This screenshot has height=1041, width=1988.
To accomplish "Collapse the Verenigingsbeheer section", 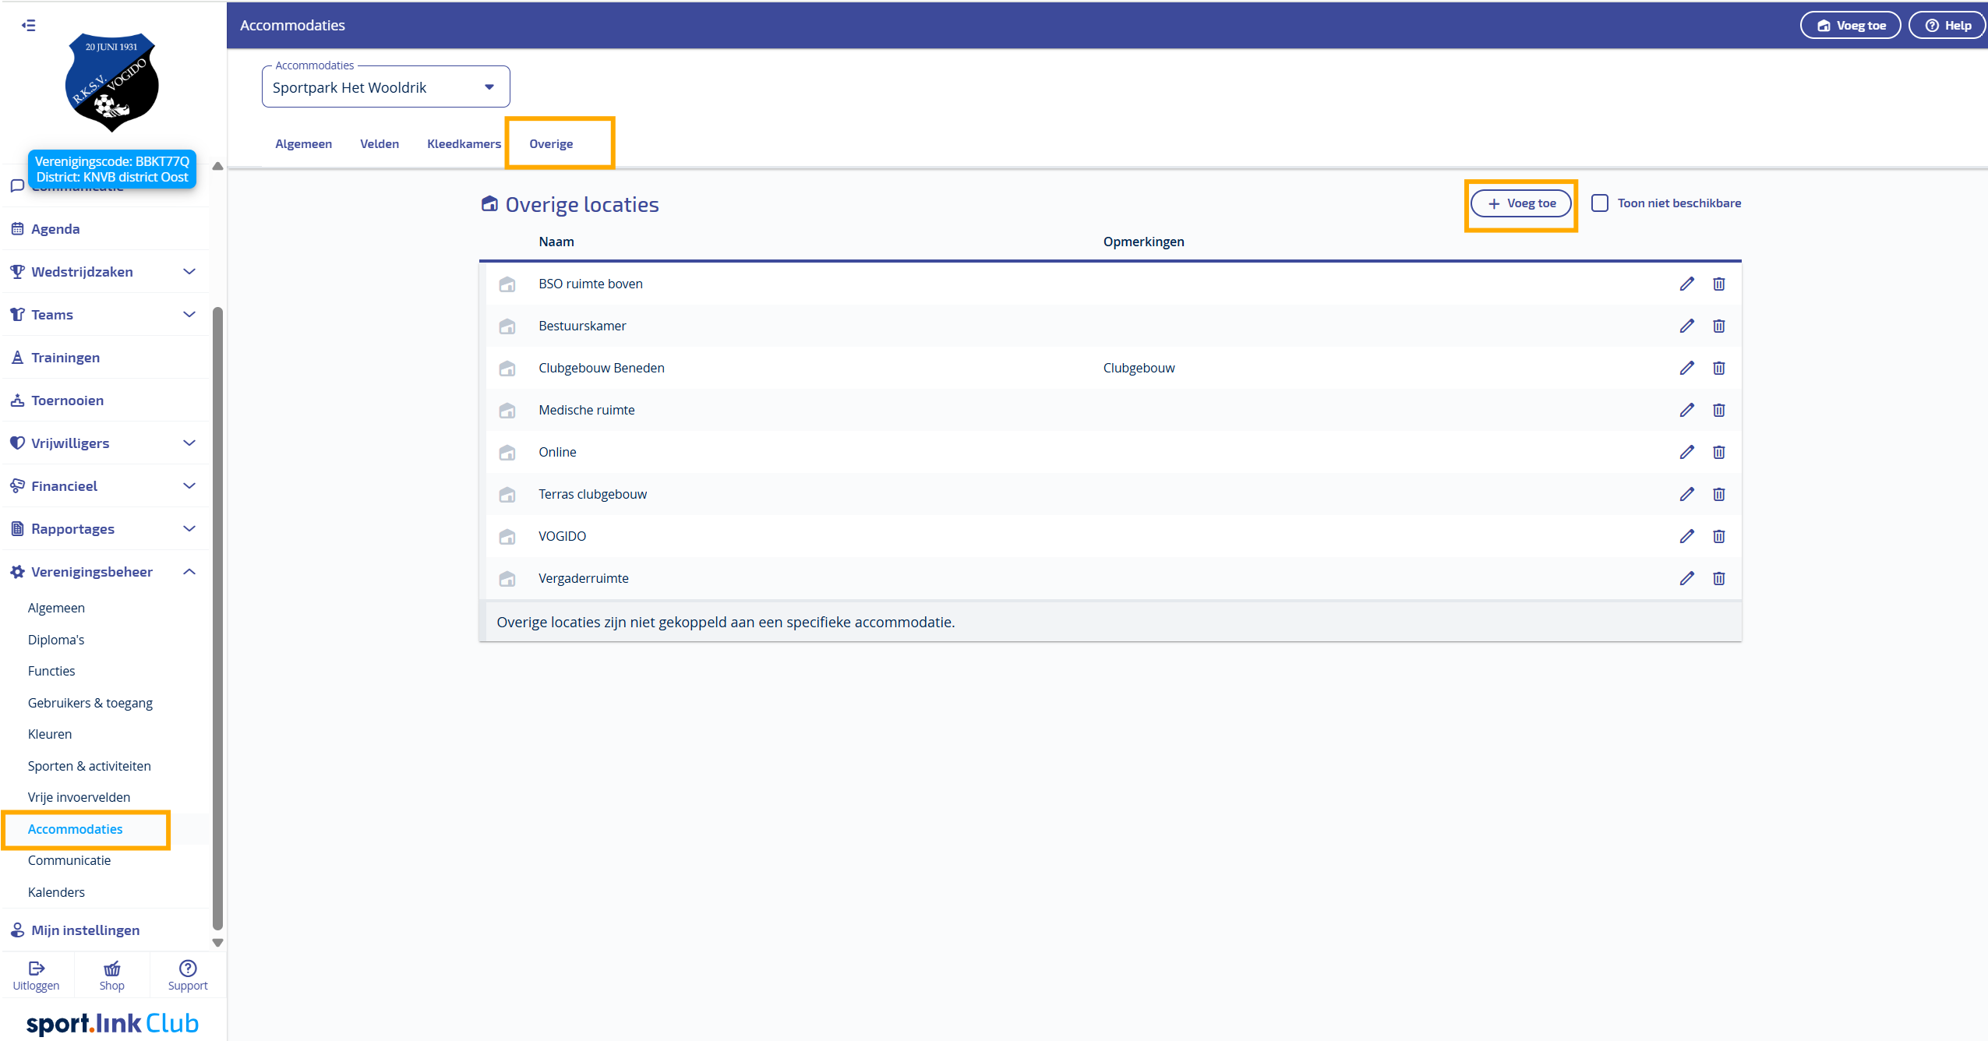I will 189,572.
